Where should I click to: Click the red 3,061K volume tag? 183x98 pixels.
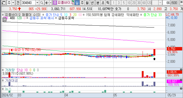click(174, 72)
